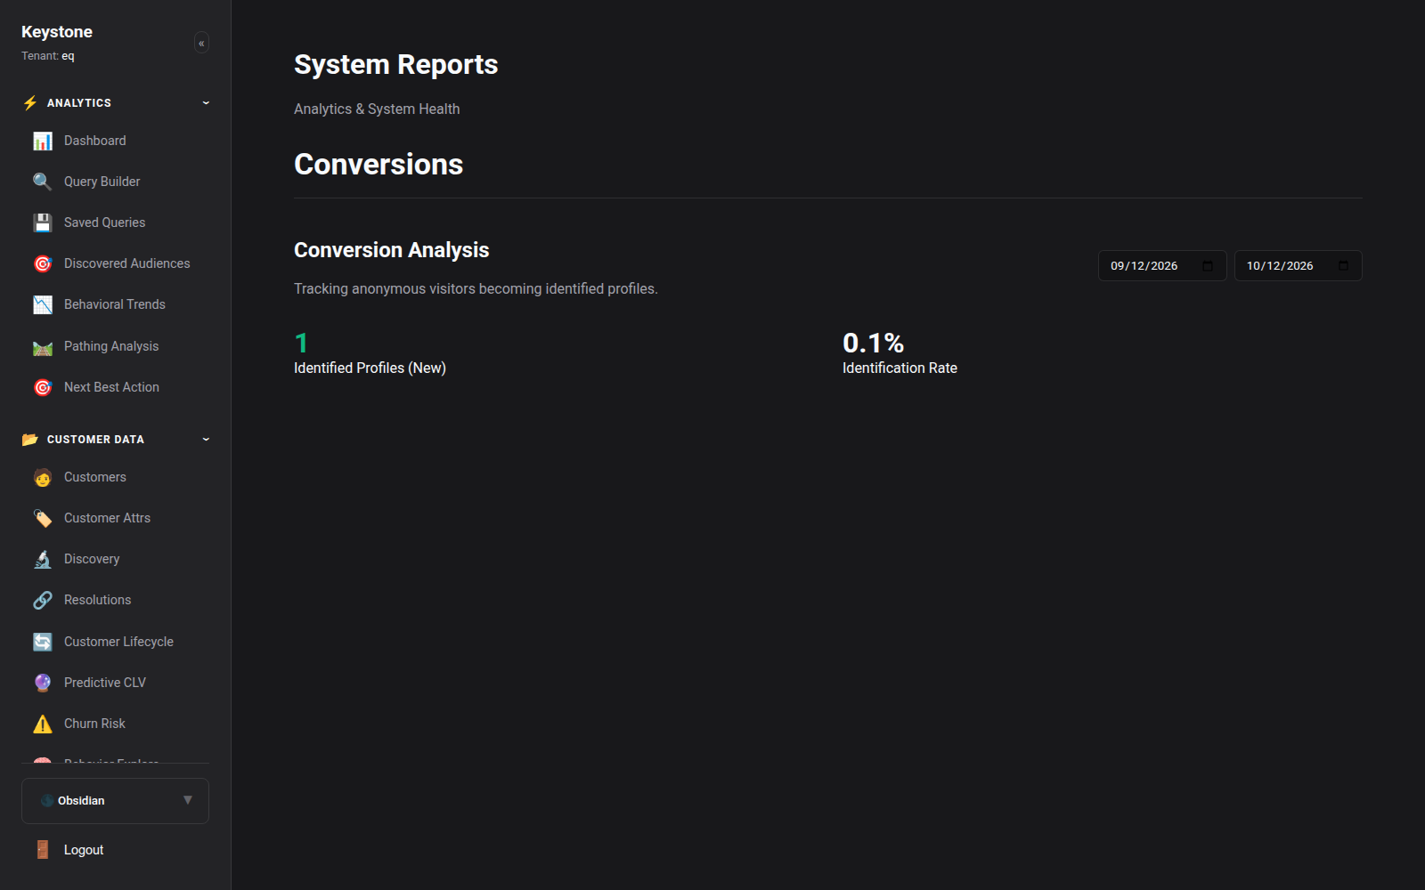Click the Identified Profiles (New) label
Viewport: 1425px width, 890px height.
[x=370, y=368]
